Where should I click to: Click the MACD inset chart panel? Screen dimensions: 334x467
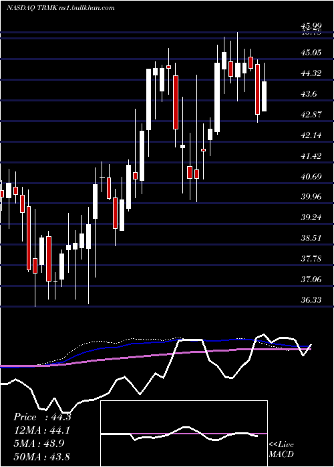pos(184,434)
